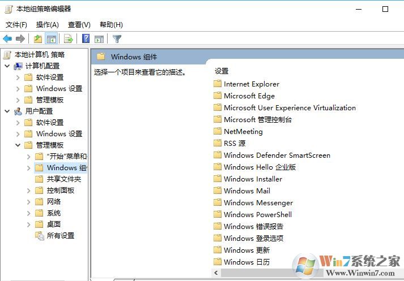Click the 设置 column header
The image size is (404, 281).
point(222,71)
